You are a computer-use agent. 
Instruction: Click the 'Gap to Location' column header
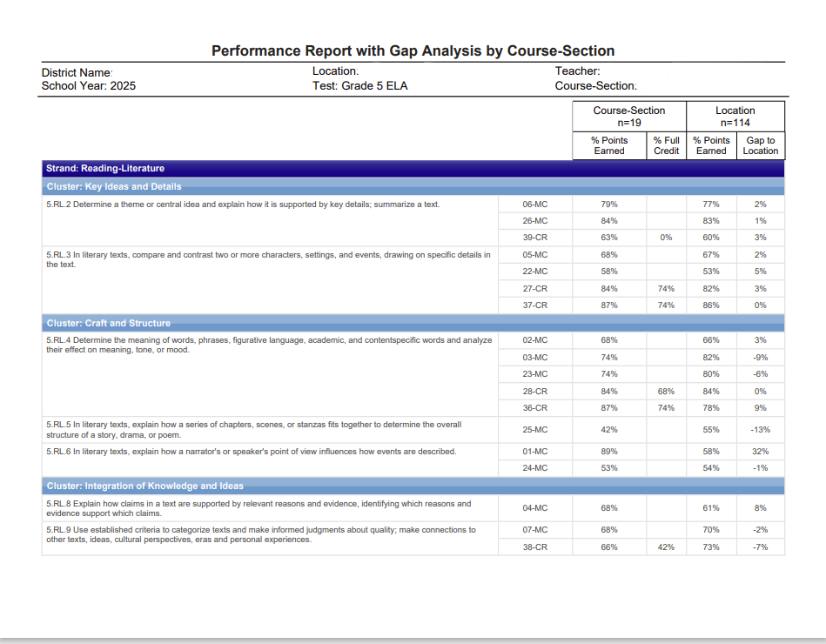(760, 145)
